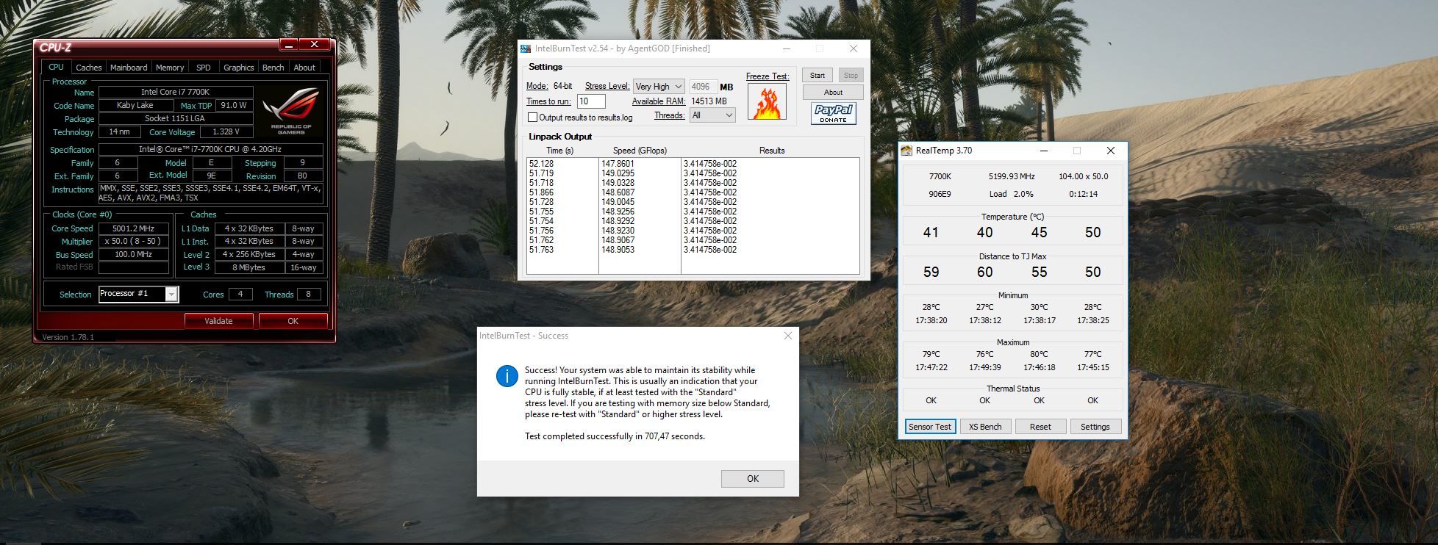Close the RealTemp 3.70 window
1438x545 pixels.
coord(1110,151)
